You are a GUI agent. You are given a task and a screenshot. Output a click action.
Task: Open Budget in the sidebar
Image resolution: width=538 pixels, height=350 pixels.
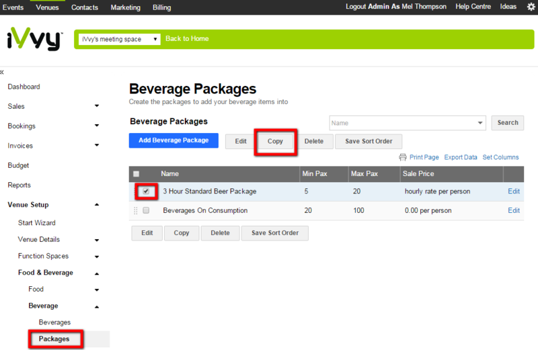click(x=18, y=165)
